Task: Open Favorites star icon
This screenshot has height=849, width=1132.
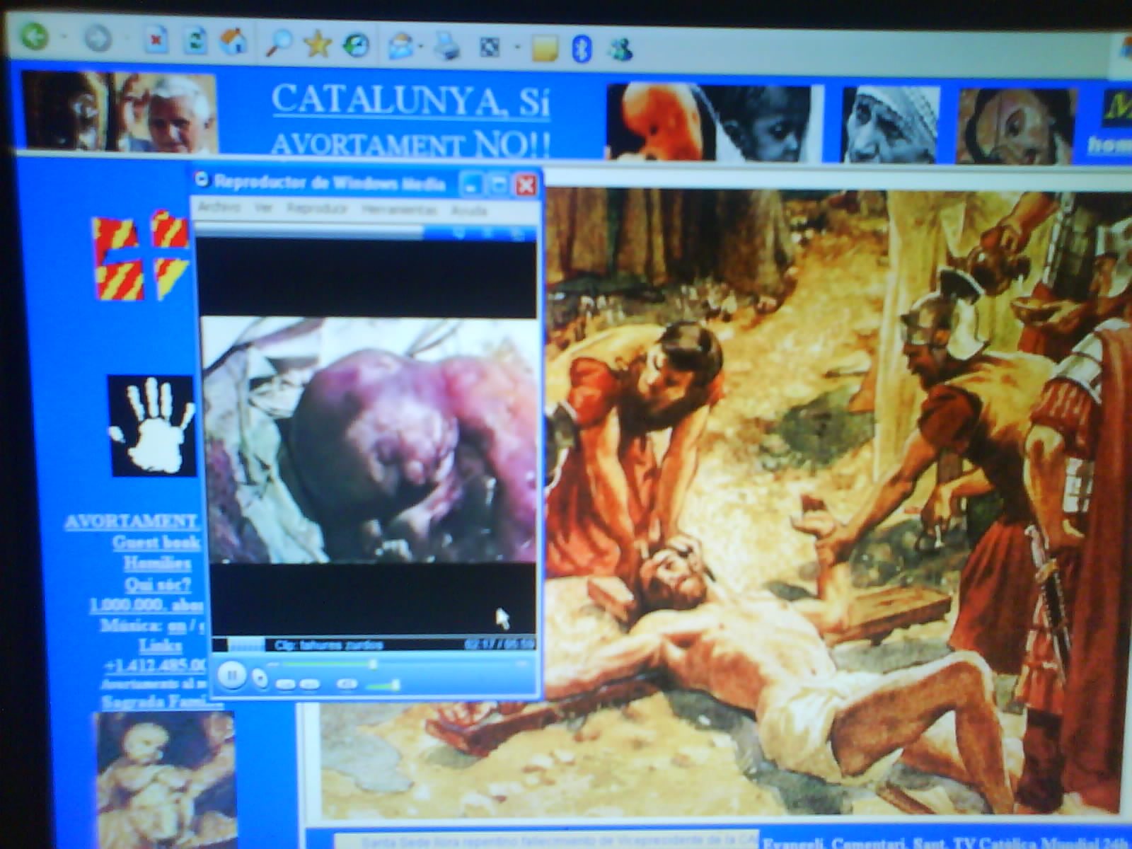Action: [318, 45]
